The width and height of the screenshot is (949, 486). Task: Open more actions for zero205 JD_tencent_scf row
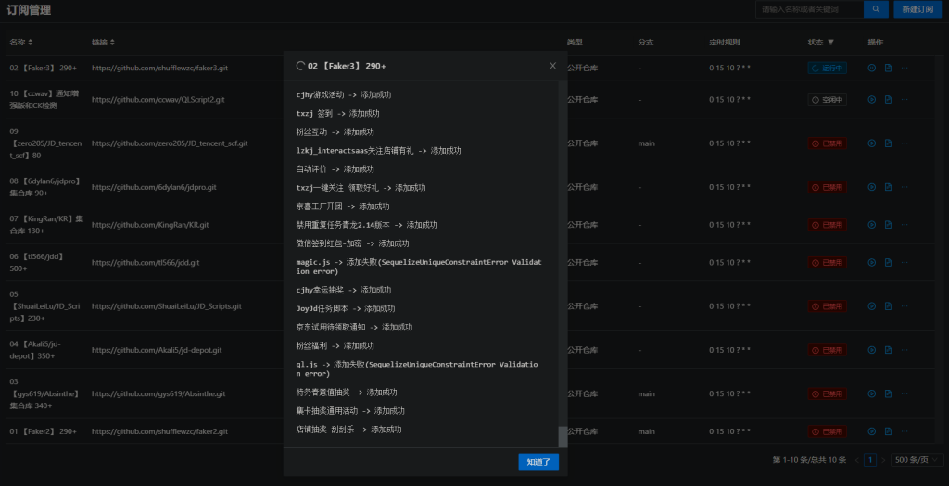coord(905,143)
